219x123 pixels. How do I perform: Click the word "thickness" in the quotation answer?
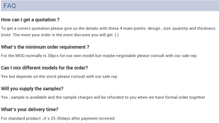point(206,28)
